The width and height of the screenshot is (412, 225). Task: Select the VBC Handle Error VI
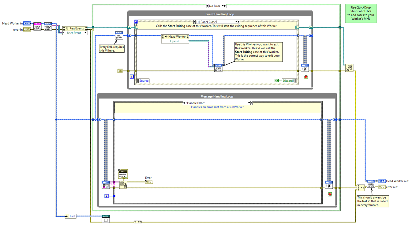[123, 174]
